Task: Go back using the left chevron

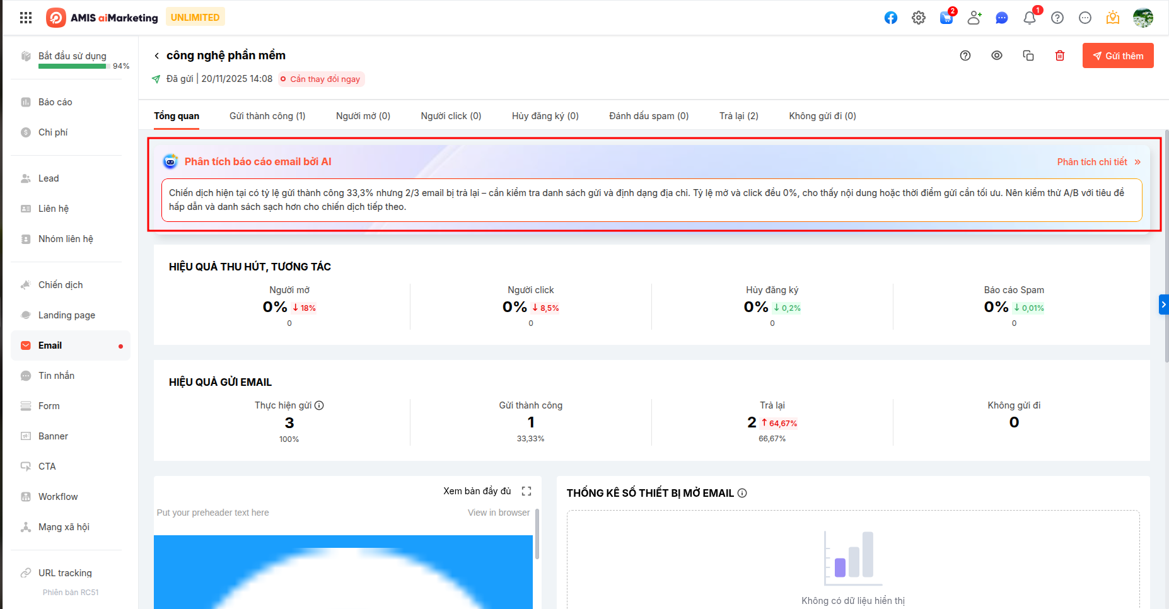Action: pos(157,55)
